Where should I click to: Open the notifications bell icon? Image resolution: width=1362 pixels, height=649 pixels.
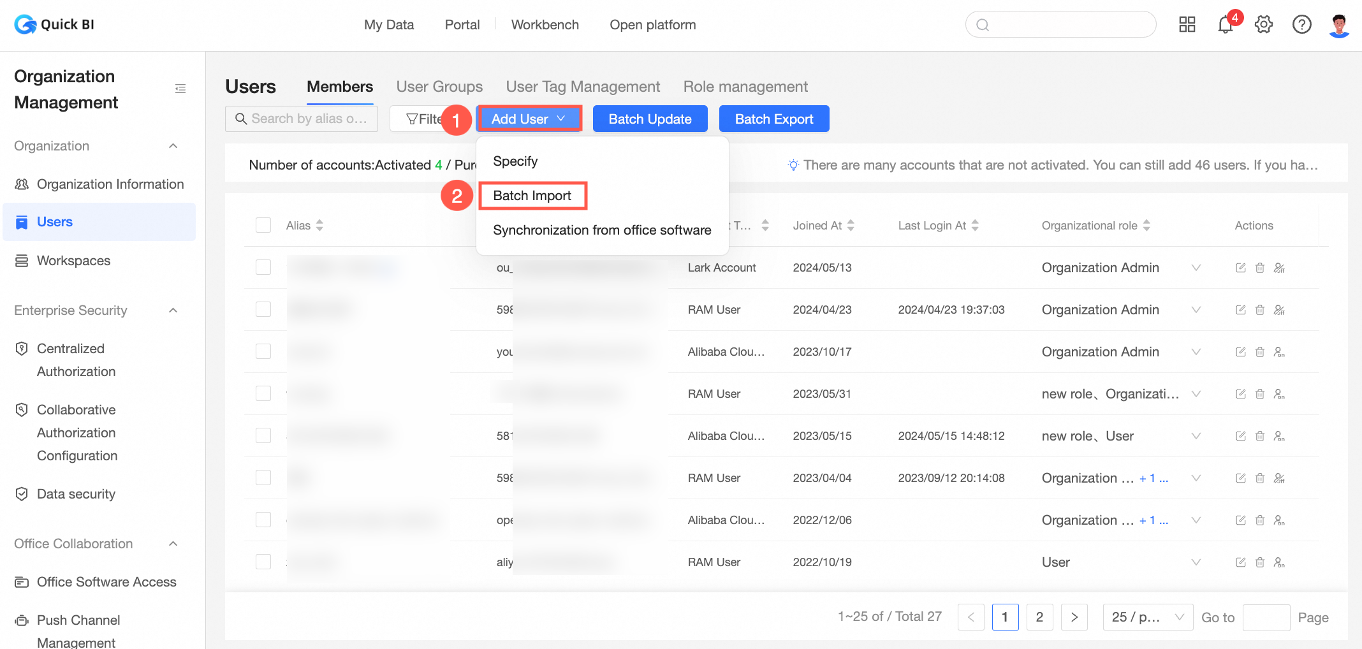pos(1225,25)
